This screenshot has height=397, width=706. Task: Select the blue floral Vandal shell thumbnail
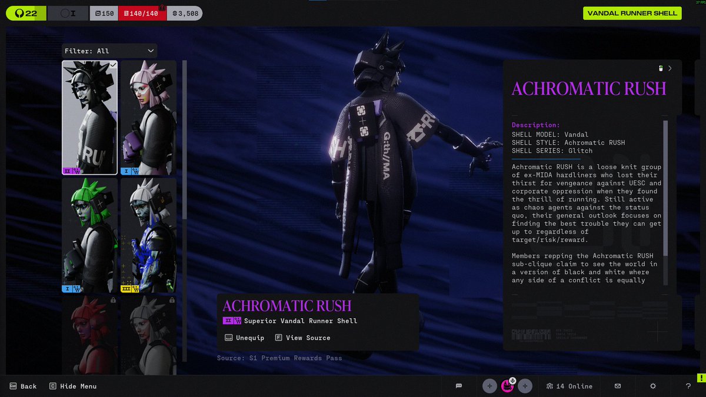coord(148,235)
